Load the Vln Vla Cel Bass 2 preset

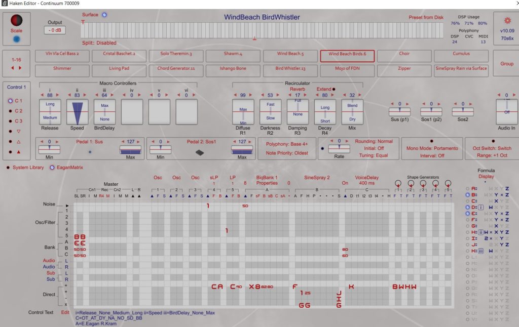pyautogui.click(x=62, y=56)
